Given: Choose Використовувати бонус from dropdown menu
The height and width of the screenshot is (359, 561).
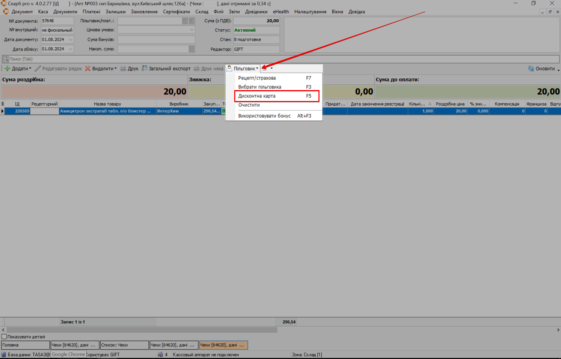Looking at the screenshot, I should click(264, 116).
